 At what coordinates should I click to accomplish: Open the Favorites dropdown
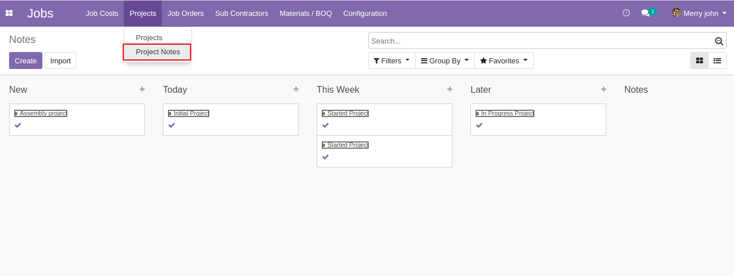504,61
